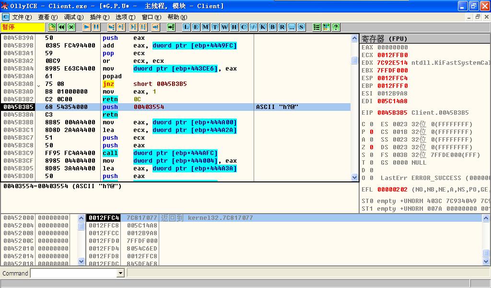This screenshot has width=491, height=288.
Task: Open the 帮助(H) menu
Action: 177,17
